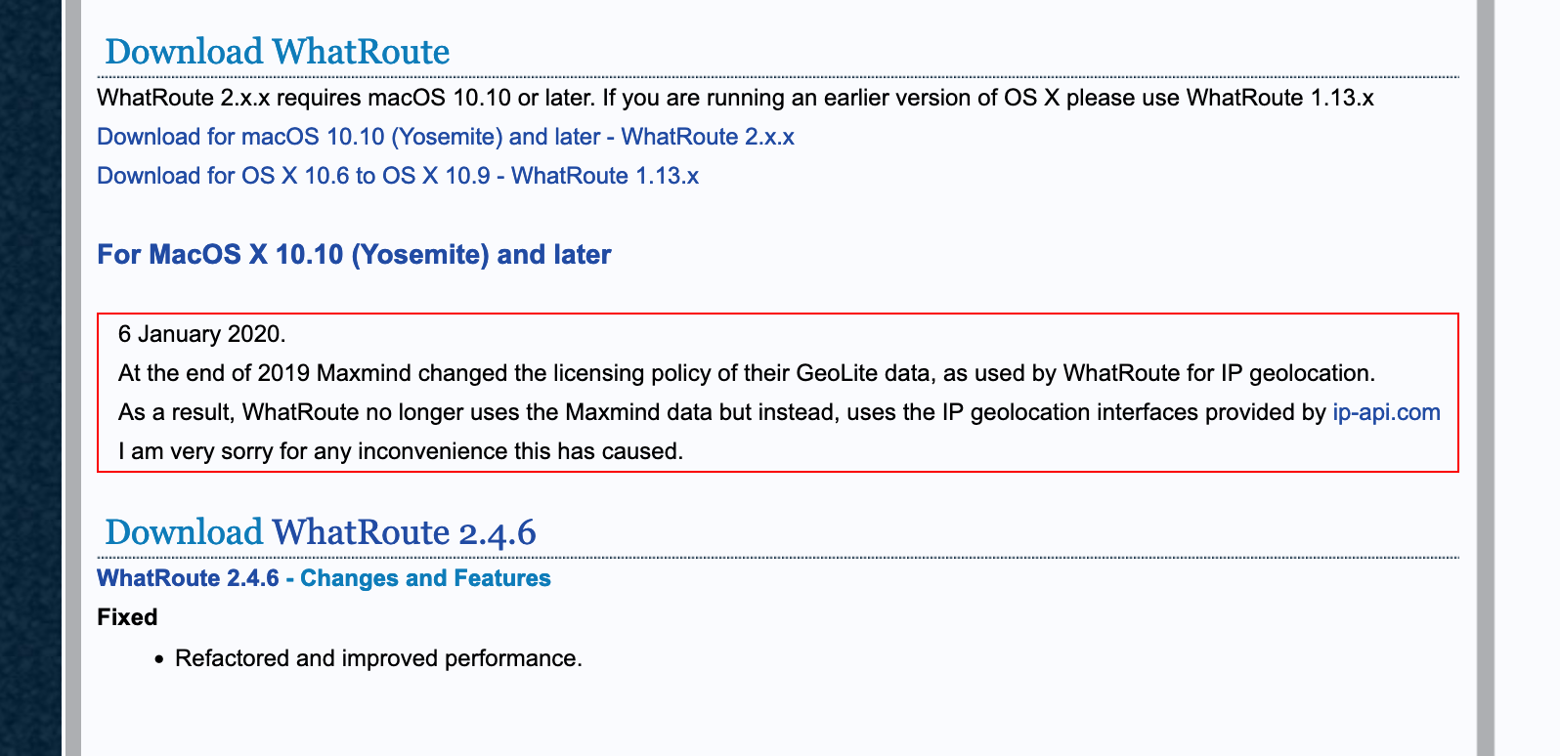Click the bold "Fixed" label
Screen dimensions: 1560x756
(x=127, y=617)
